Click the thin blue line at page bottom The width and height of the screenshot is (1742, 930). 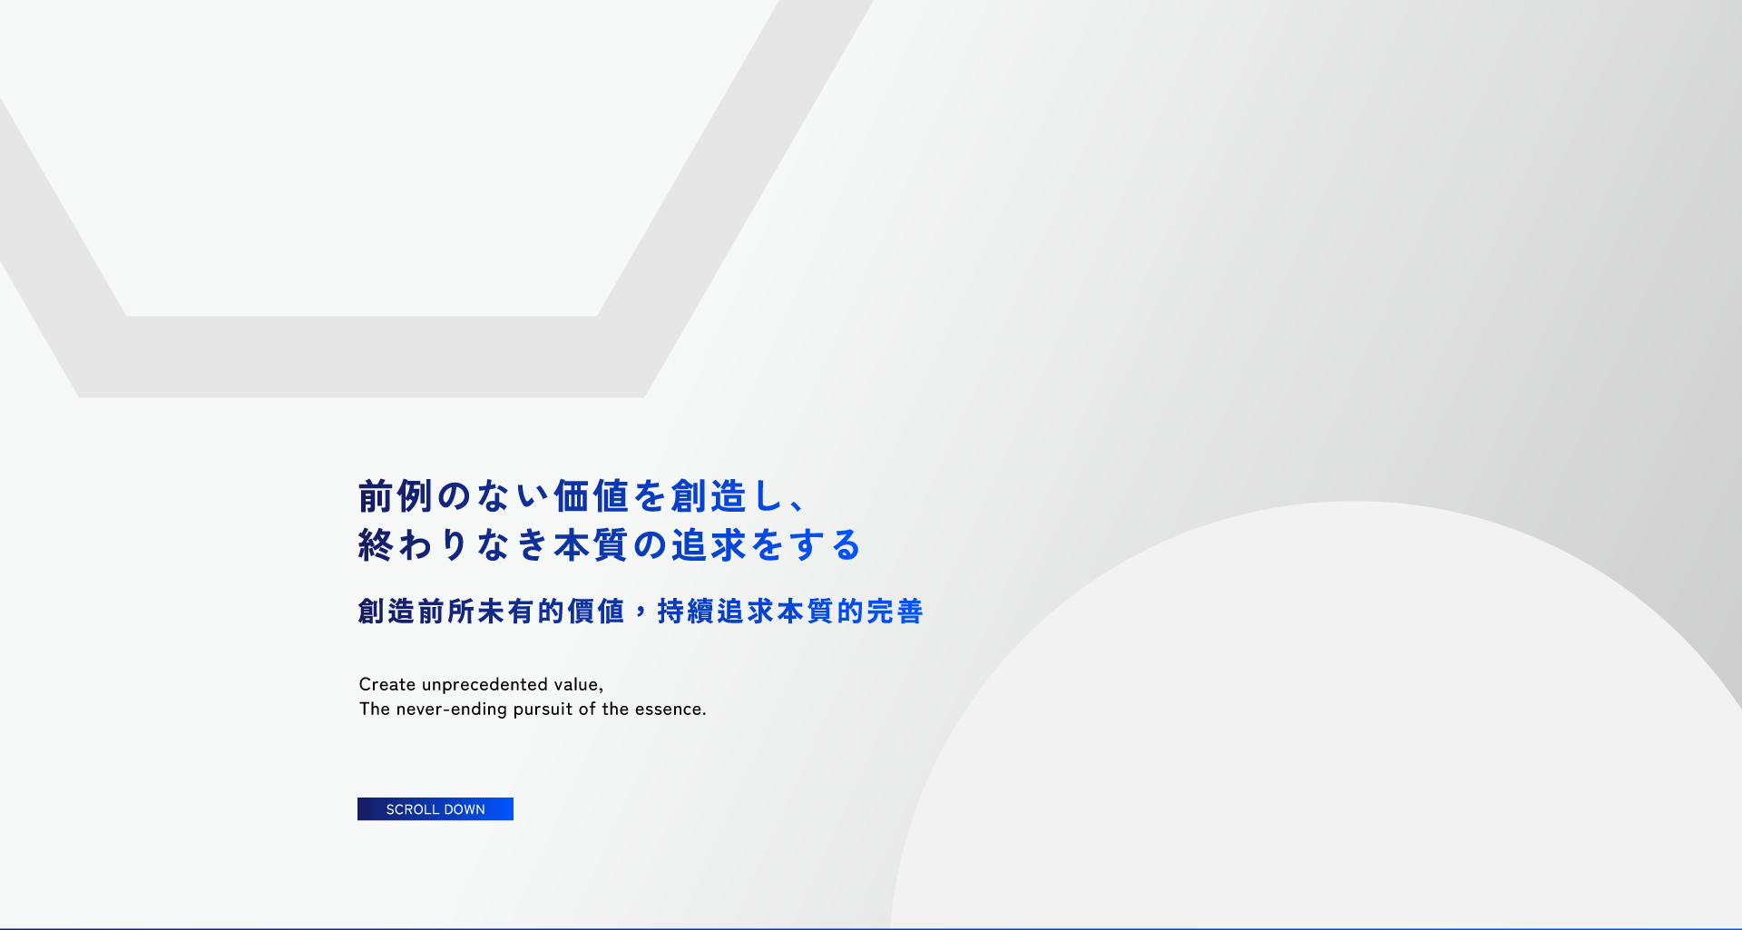point(871,928)
